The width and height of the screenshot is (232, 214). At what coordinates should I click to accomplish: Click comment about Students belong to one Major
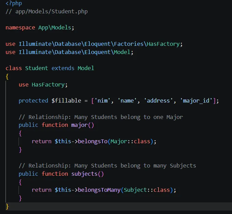[x=101, y=117]
